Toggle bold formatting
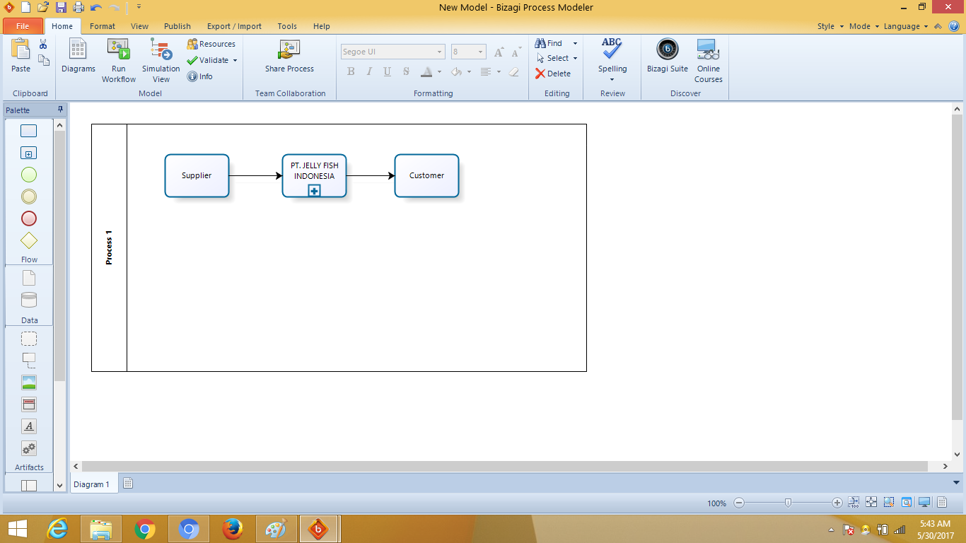Image resolution: width=966 pixels, height=543 pixels. pos(349,71)
